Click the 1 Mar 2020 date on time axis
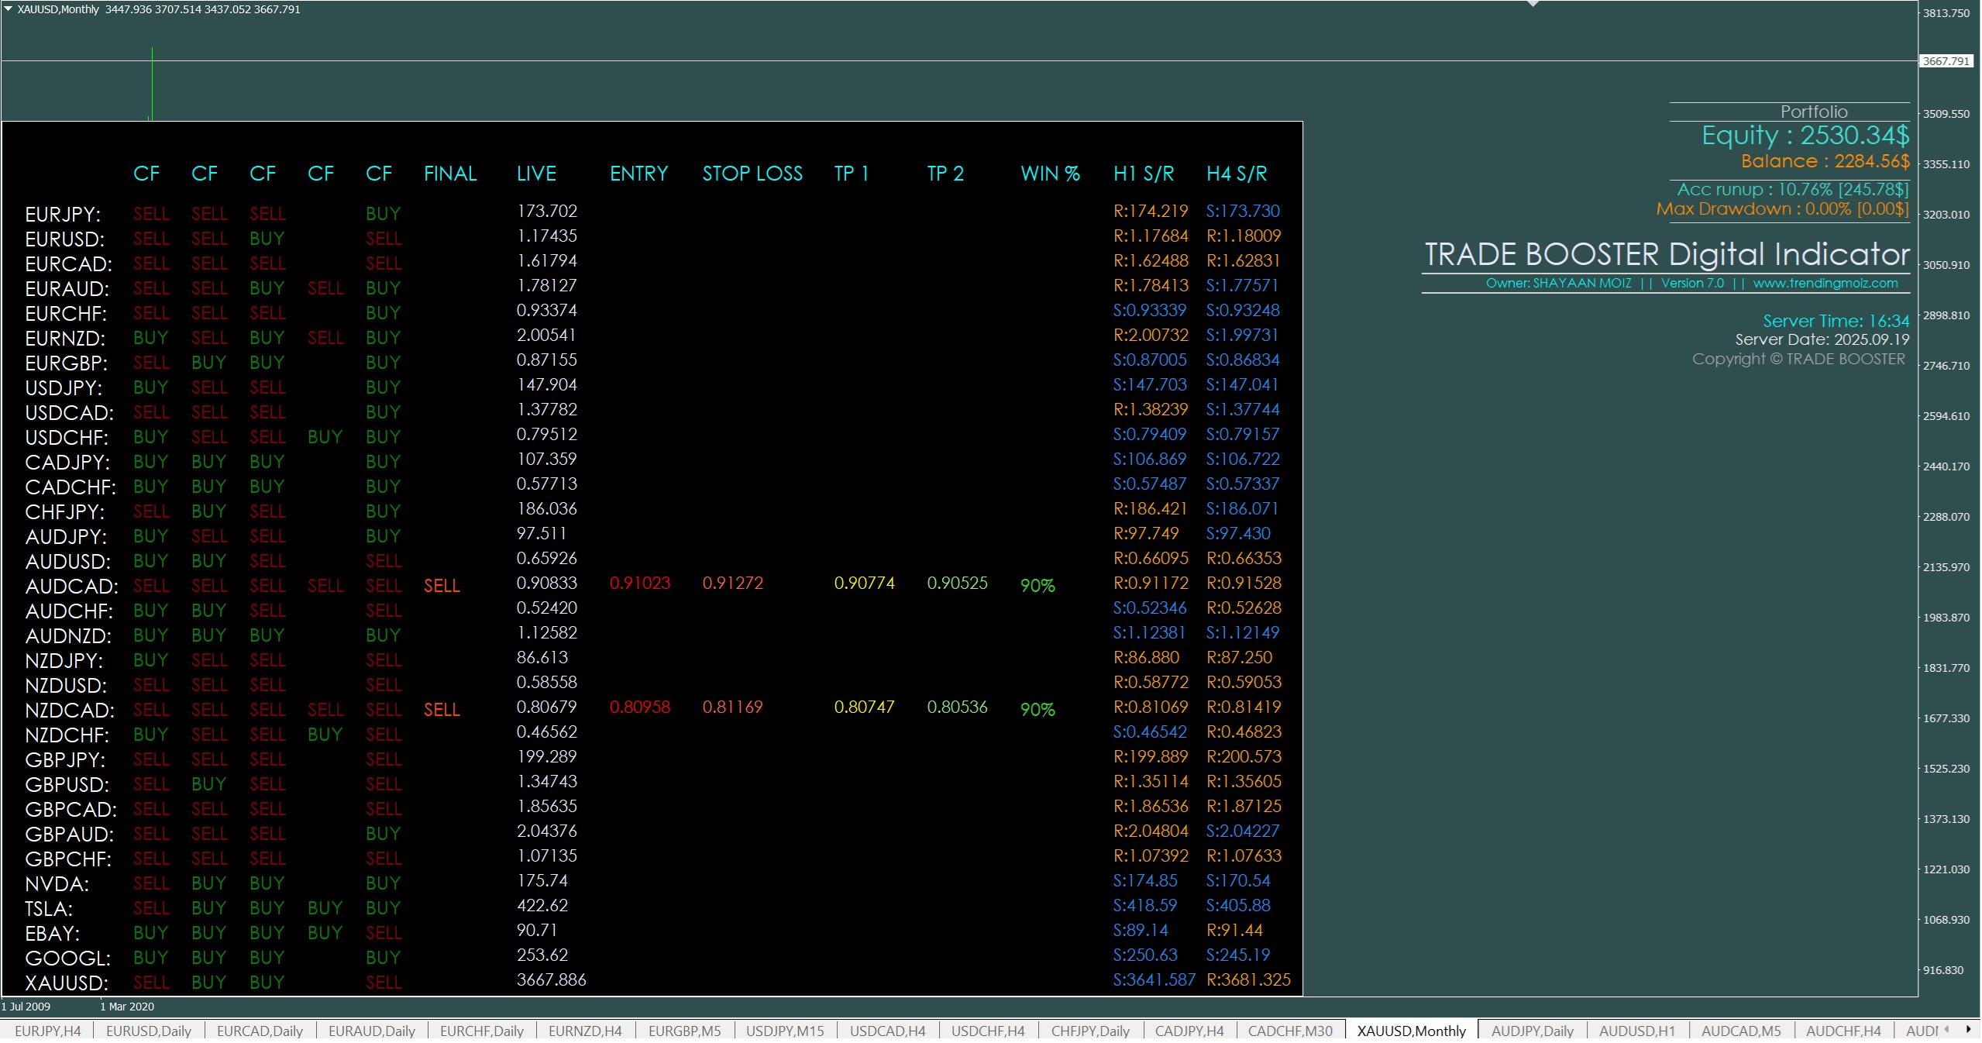Image resolution: width=1982 pixels, height=1043 pixels. (127, 1007)
